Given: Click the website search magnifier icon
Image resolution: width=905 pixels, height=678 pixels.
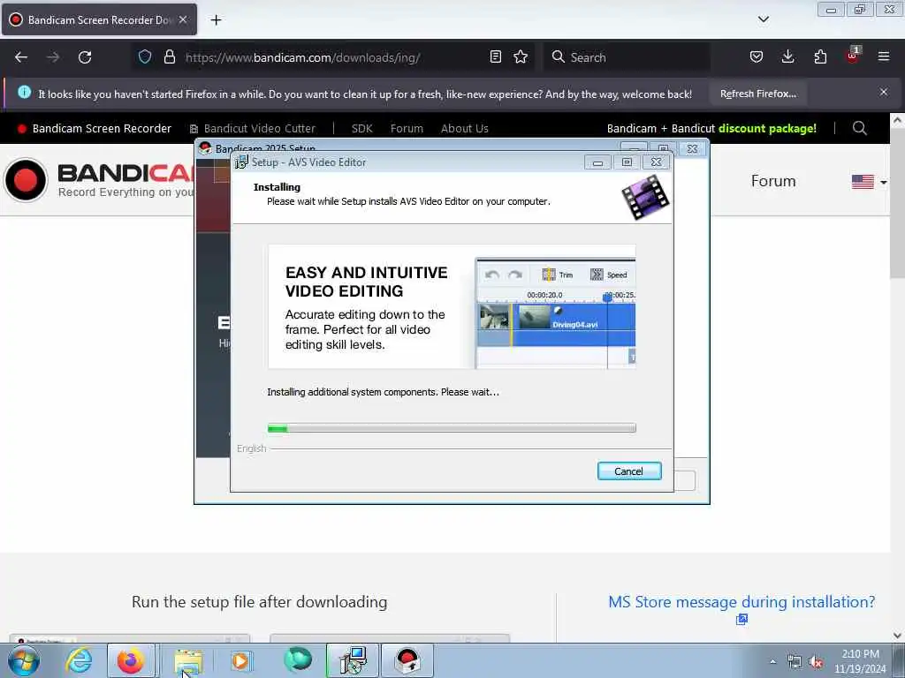Looking at the screenshot, I should (859, 128).
